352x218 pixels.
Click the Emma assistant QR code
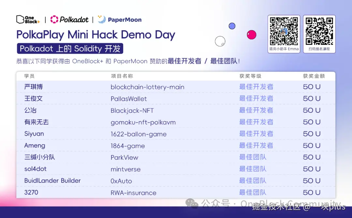284,31
